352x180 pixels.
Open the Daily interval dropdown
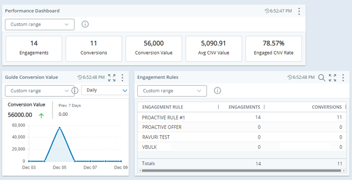click(105, 90)
